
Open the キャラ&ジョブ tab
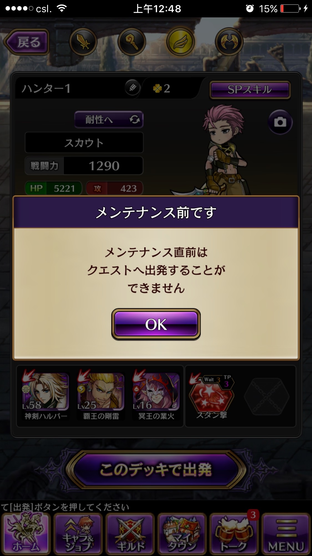[x=78, y=534]
